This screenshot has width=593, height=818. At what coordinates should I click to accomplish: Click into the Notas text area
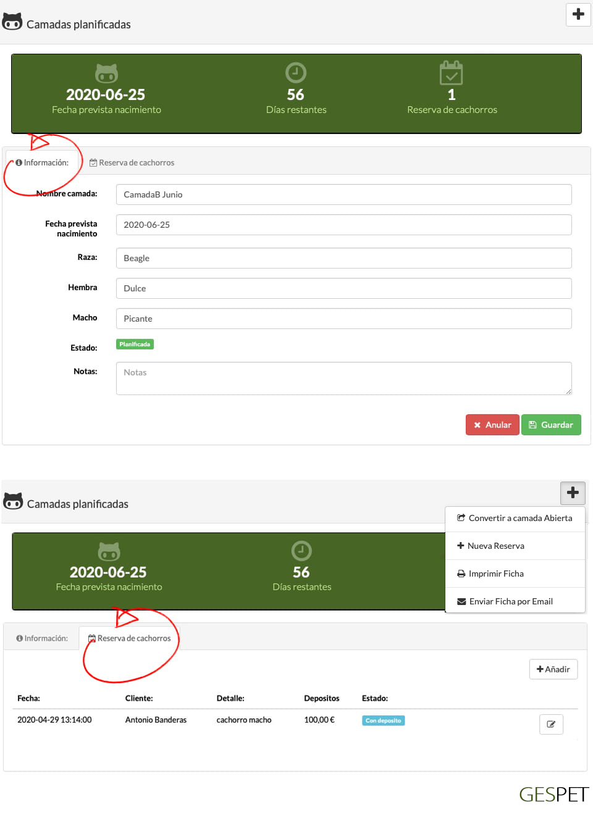(343, 378)
